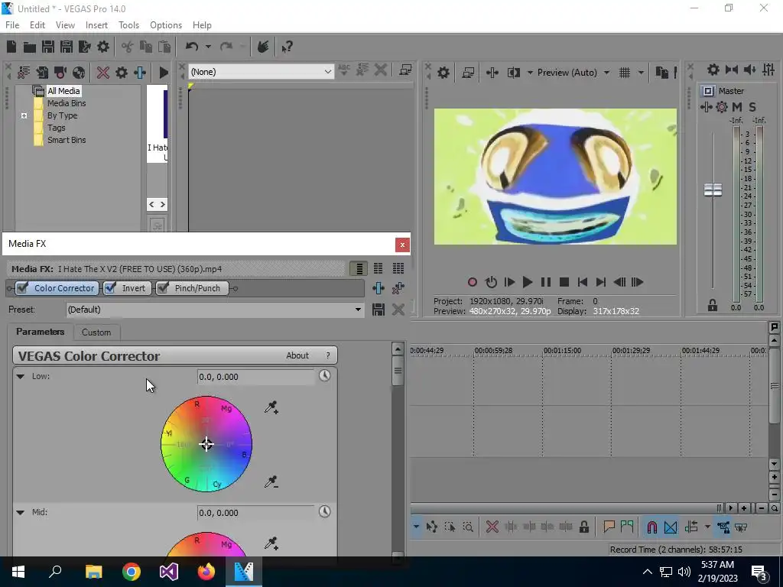Toggle Auto Ripple icon
This screenshot has width=783, height=587.
pos(691,527)
